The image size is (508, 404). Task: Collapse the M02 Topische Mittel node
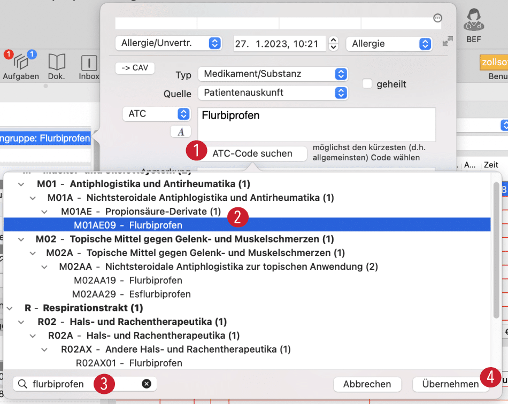point(21,239)
